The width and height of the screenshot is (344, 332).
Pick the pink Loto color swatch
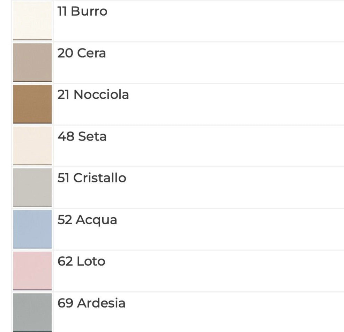(32, 271)
